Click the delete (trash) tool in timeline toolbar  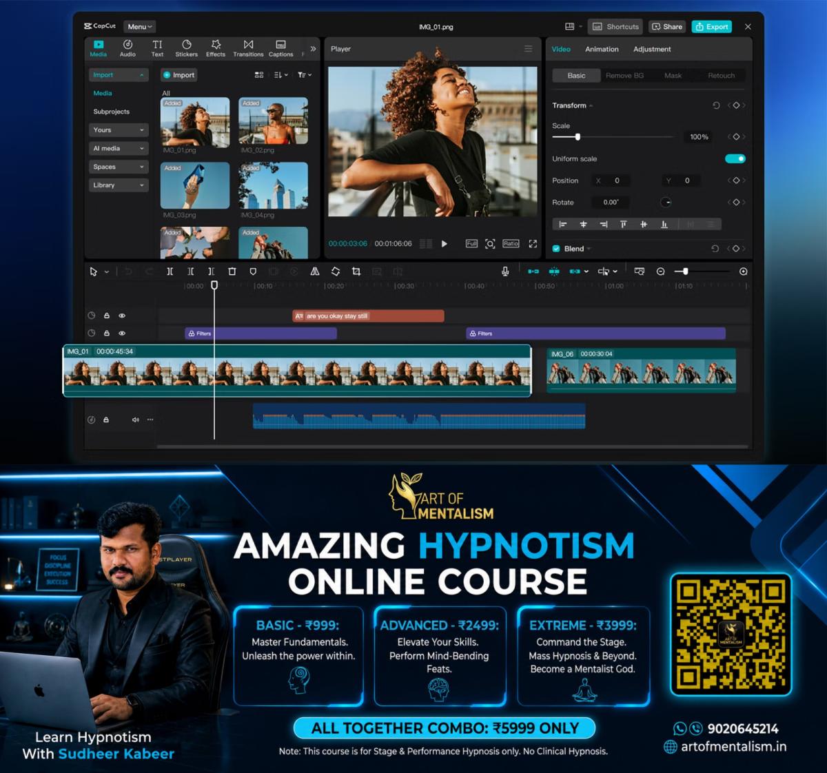tap(232, 271)
